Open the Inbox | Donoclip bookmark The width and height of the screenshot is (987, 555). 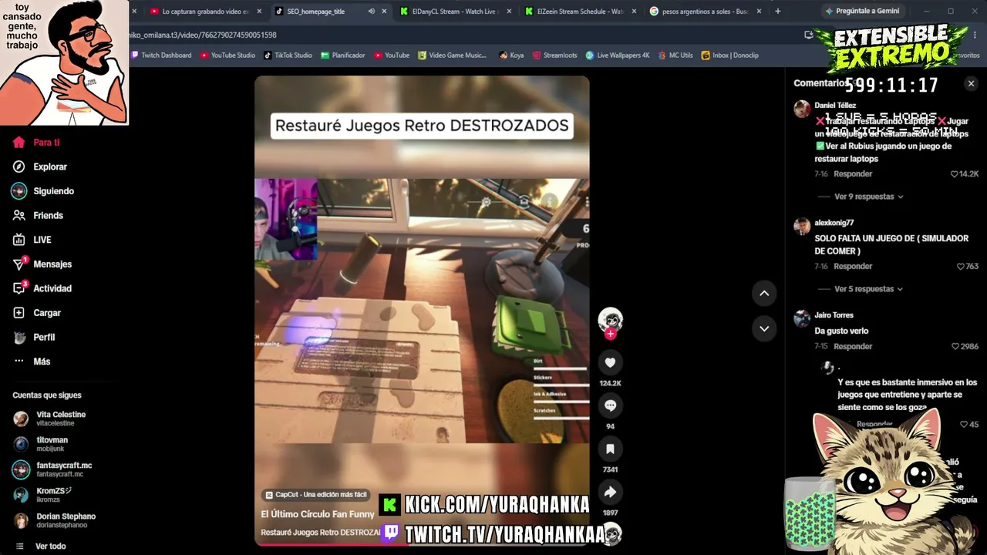pyautogui.click(x=729, y=55)
